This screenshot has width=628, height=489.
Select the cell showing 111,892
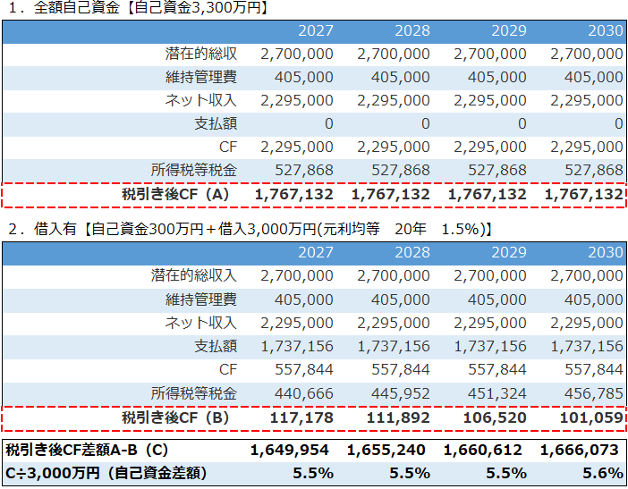coord(400,417)
